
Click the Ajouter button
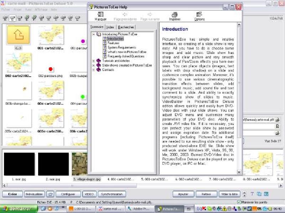coord(183,194)
